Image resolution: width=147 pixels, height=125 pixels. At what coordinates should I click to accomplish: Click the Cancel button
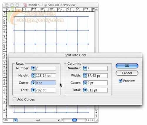tap(127, 73)
